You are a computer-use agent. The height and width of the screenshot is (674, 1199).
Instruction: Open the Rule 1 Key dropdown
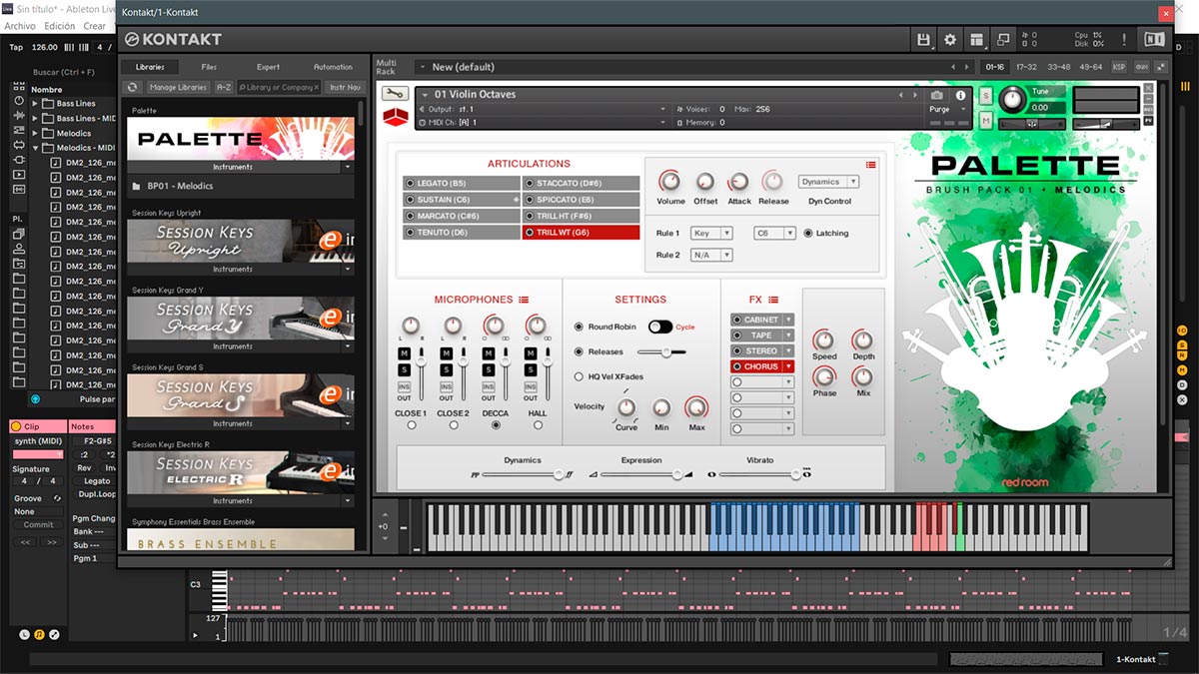[x=711, y=233]
